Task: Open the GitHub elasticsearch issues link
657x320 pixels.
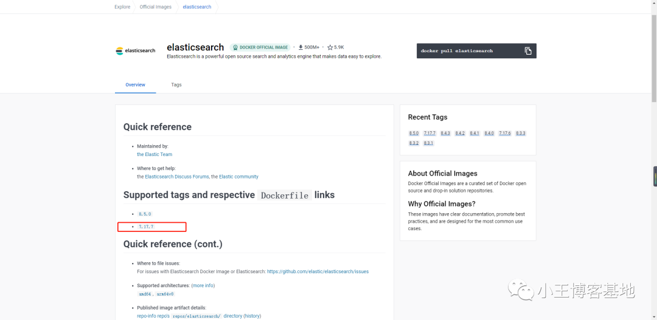Action: click(318, 271)
